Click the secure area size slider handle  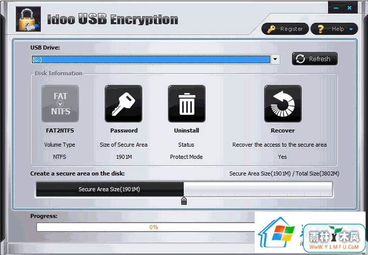pos(184,201)
